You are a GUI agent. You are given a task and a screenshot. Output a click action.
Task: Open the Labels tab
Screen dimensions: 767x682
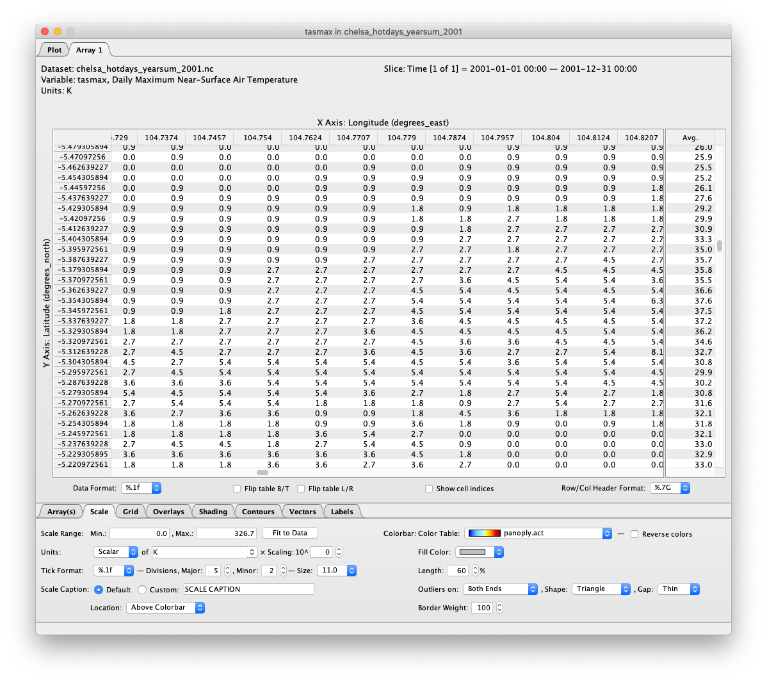tap(342, 511)
